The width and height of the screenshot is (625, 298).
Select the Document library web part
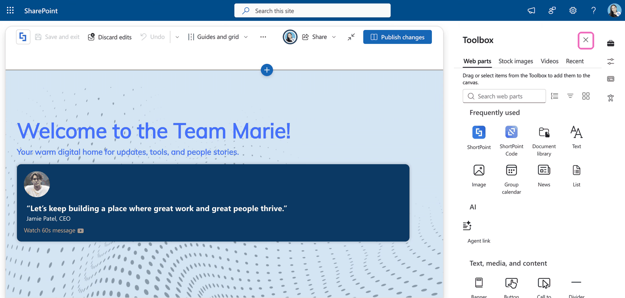click(x=544, y=140)
